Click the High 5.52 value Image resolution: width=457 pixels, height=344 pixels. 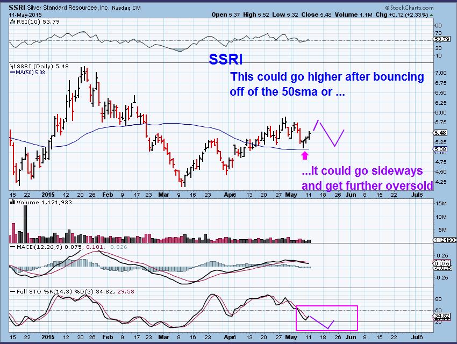tap(256, 15)
